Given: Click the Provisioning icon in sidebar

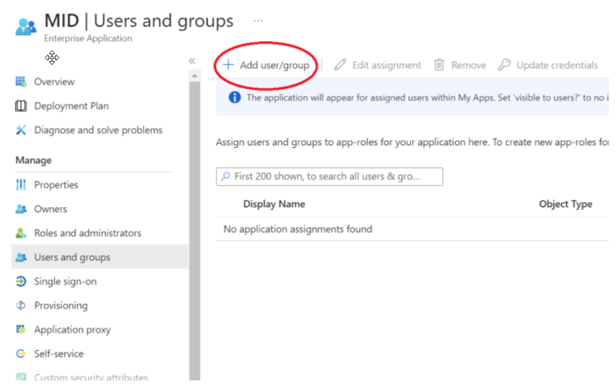Looking at the screenshot, I should 21,306.
